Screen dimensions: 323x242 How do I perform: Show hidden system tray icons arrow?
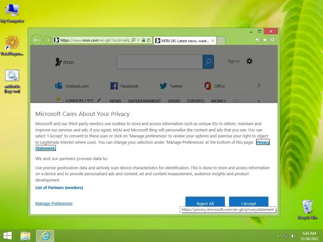278,236
